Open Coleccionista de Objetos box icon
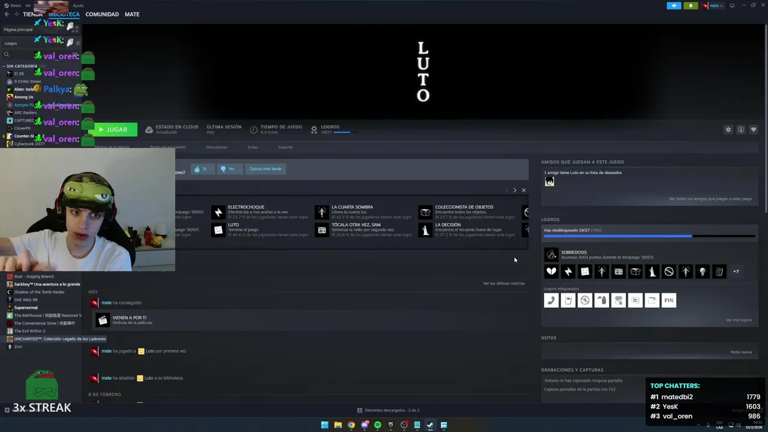This screenshot has width=768, height=432. pyautogui.click(x=425, y=212)
